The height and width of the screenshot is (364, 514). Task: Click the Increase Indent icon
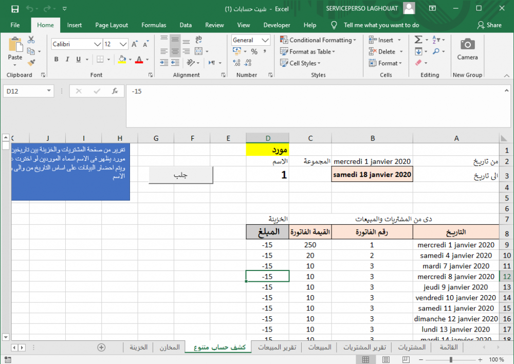pyautogui.click(x=175, y=63)
